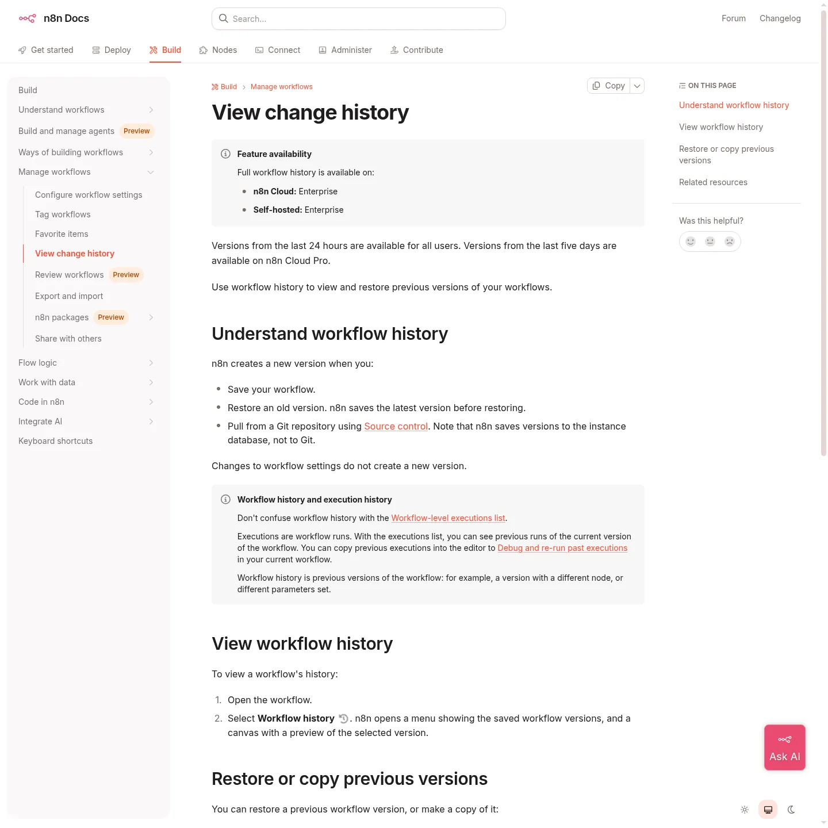Click the Build icon in the breadcrumb
Image resolution: width=828 pixels, height=828 pixels.
pos(215,87)
